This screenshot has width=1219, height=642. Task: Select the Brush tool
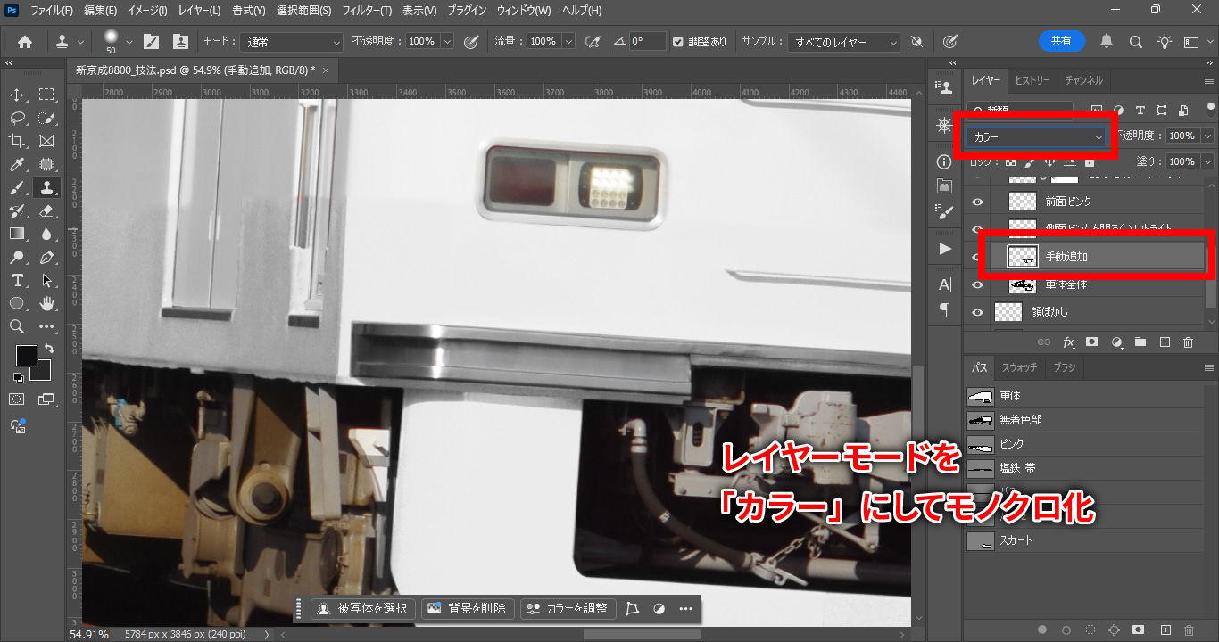coord(17,187)
